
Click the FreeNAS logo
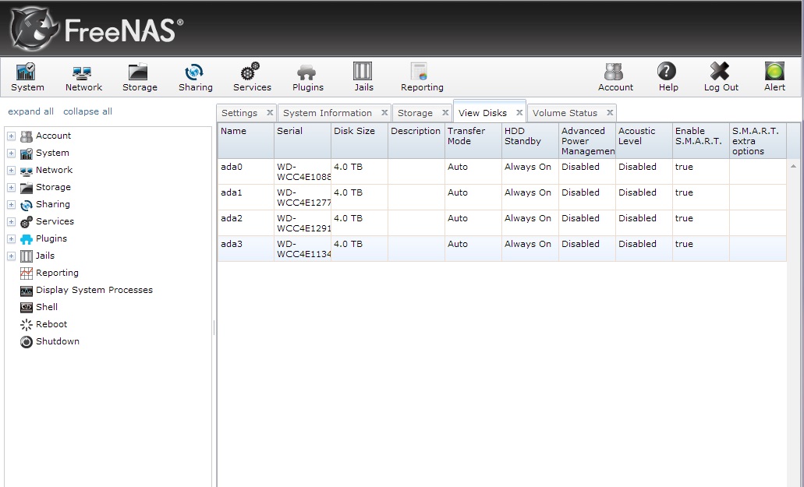click(x=97, y=29)
